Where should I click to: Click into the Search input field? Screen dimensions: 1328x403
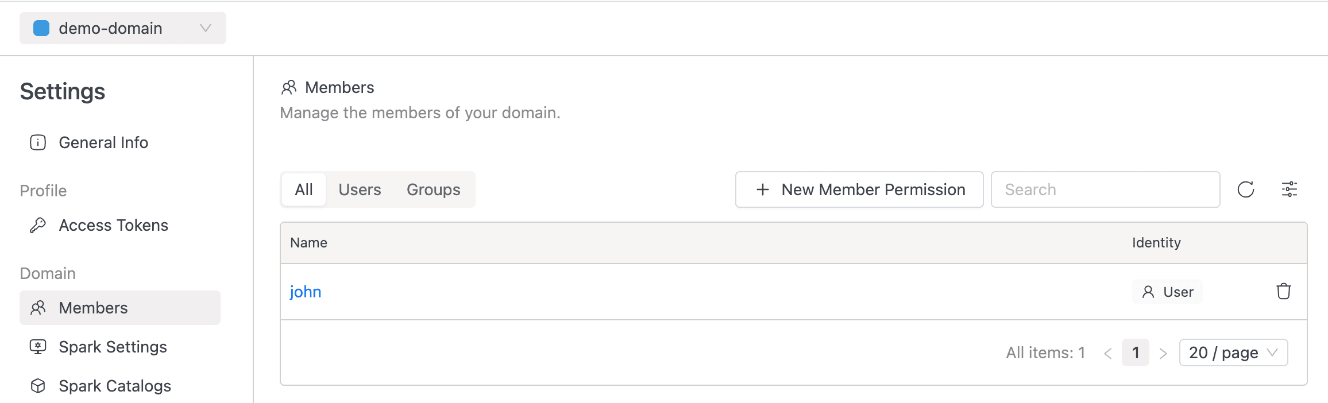(1105, 189)
